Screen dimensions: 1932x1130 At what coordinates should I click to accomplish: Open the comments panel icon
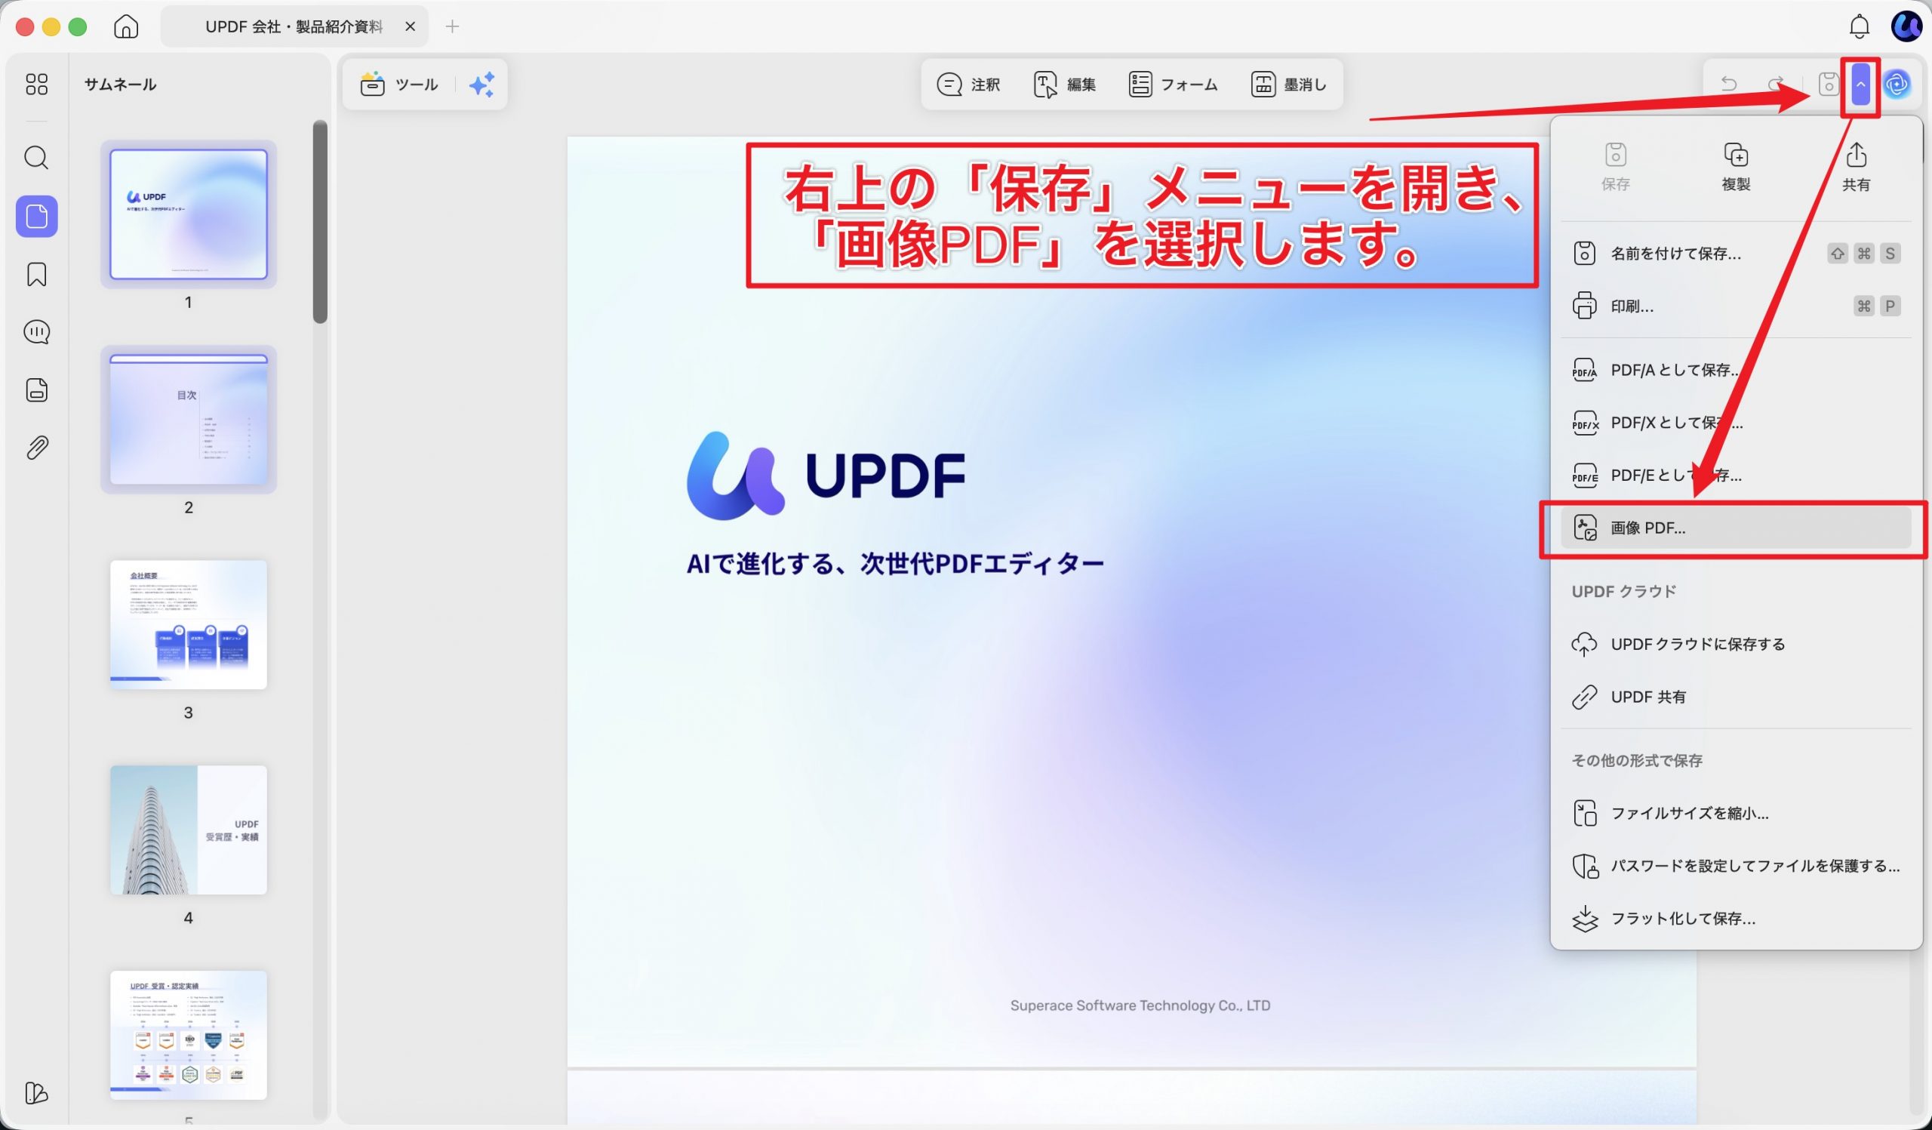point(36,332)
